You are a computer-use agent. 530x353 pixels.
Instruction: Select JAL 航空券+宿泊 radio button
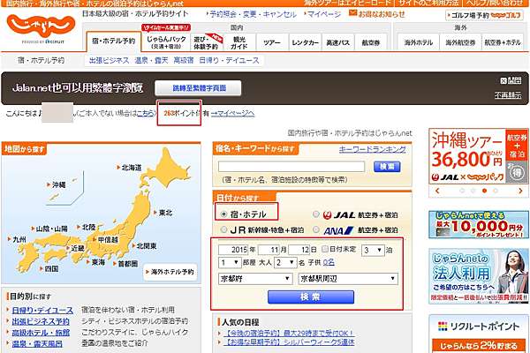tap(315, 214)
